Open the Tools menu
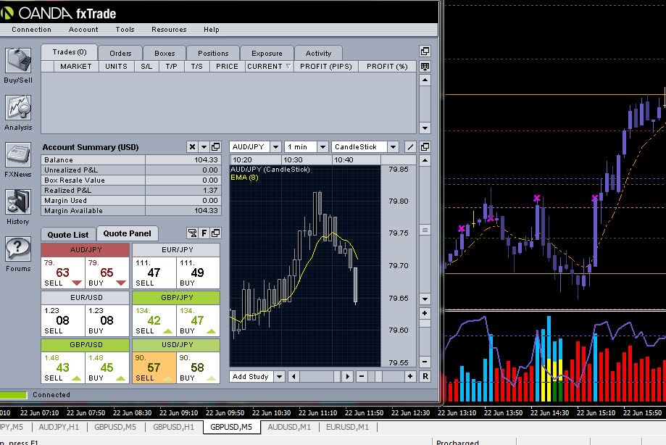Viewport: 666px width, 445px height. 125,29
